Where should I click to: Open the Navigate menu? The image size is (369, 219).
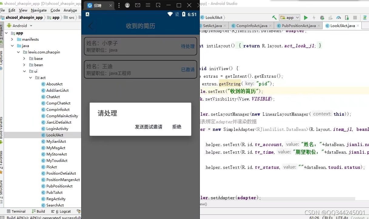point(39,10)
